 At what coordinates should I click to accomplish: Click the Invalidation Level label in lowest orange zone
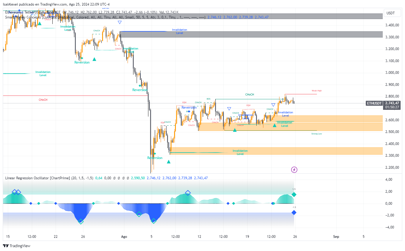240,152
